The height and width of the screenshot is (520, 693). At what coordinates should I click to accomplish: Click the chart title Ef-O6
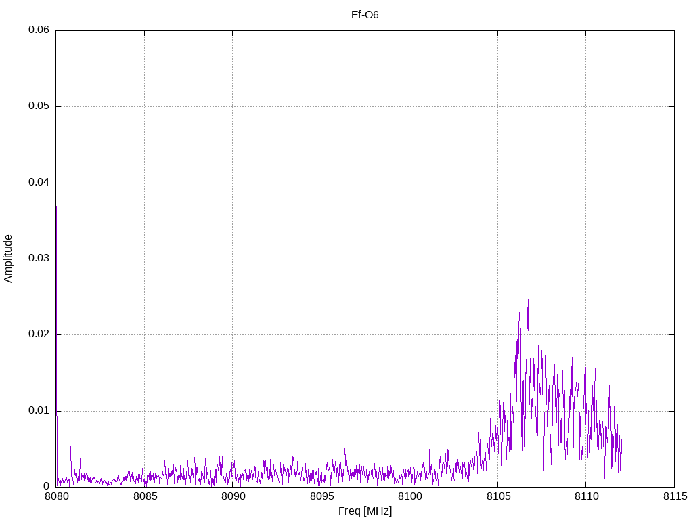[x=365, y=14]
